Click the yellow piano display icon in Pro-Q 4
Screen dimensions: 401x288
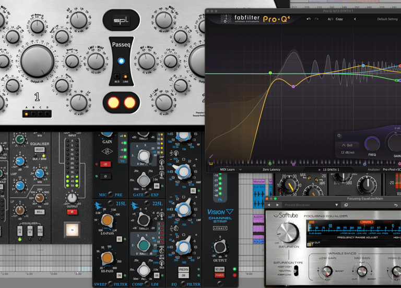(211, 164)
